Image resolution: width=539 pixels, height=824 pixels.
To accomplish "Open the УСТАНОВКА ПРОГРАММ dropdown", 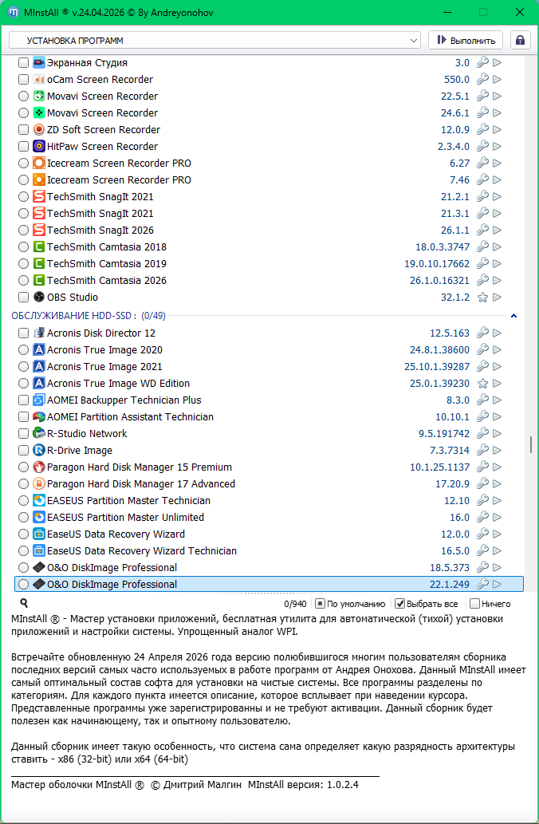I will [214, 40].
